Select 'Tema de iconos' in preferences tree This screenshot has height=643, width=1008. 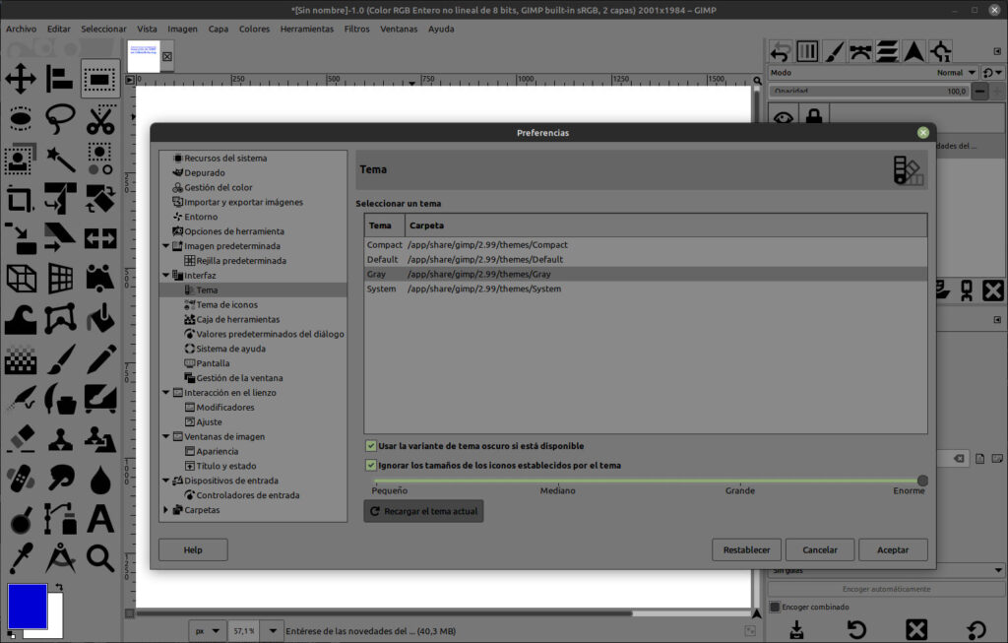pyautogui.click(x=227, y=305)
